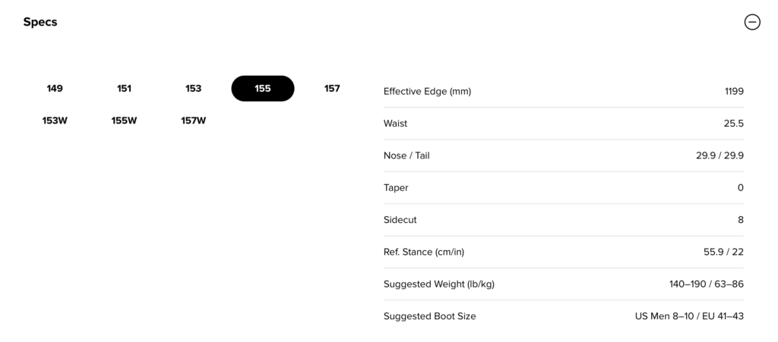Click the Suggested Boot Size label
The width and height of the screenshot is (778, 342).
429,316
